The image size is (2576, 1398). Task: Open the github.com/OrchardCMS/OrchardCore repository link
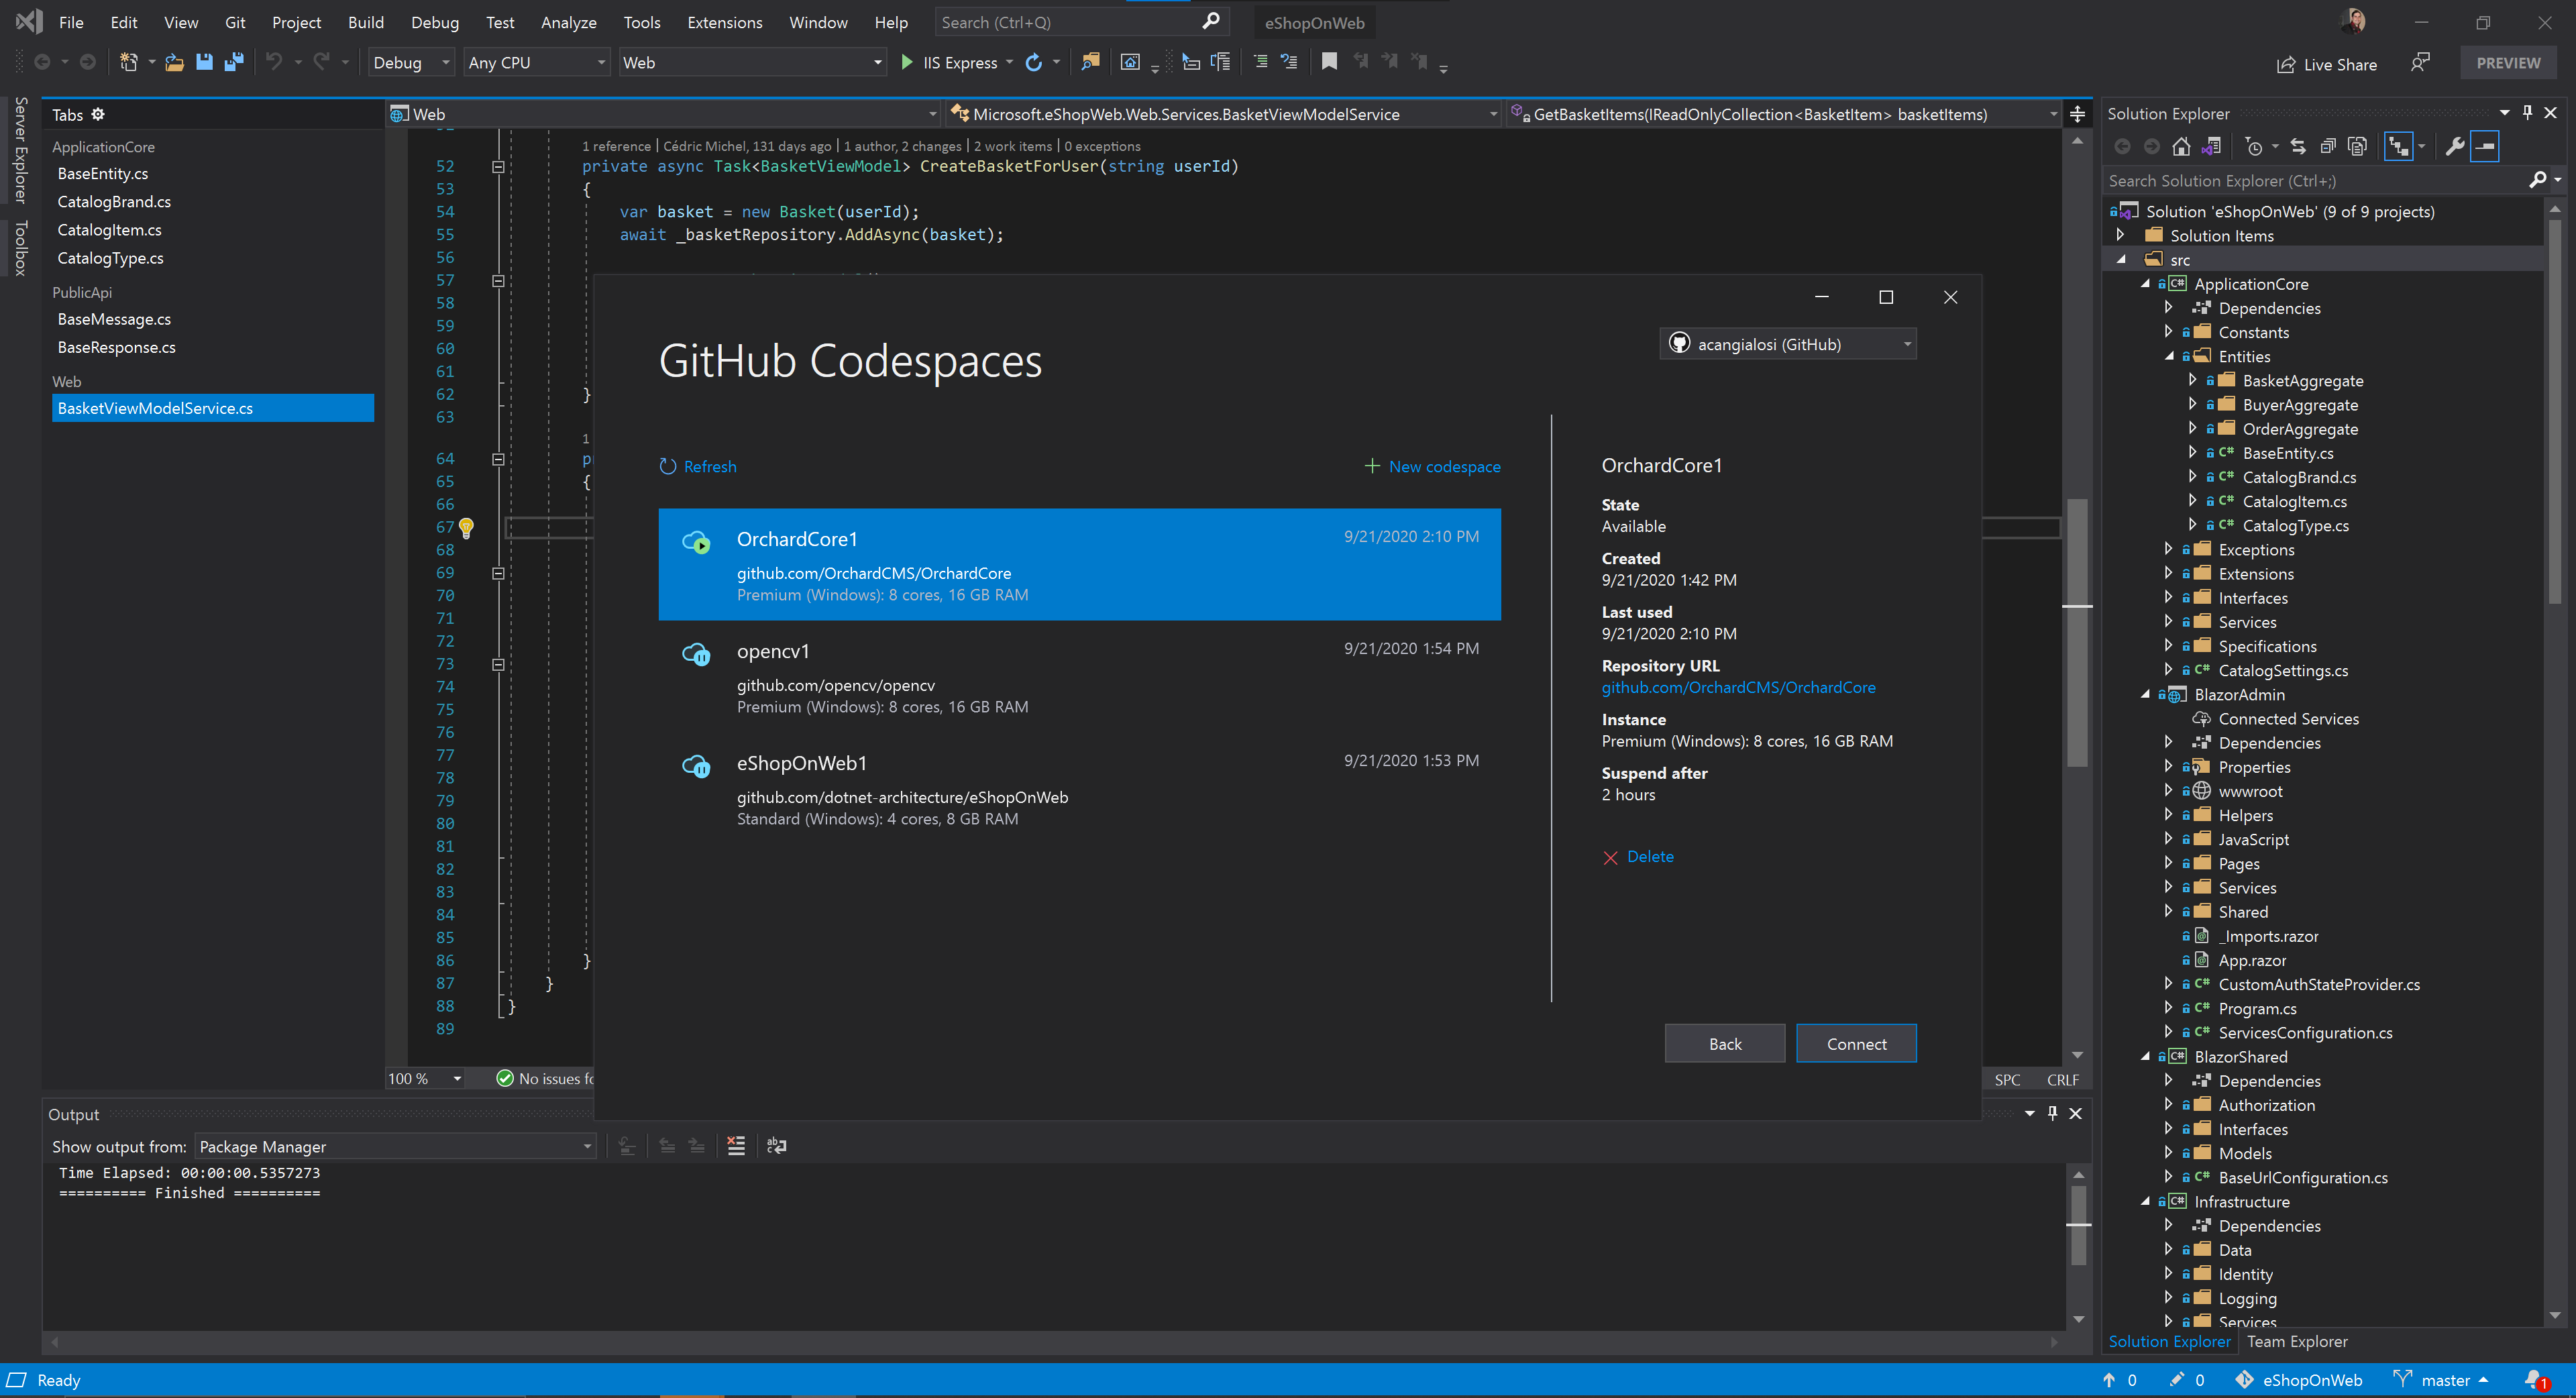(1738, 687)
